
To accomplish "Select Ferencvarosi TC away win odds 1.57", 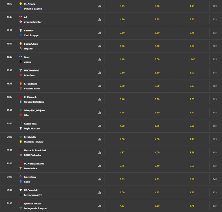I will coord(192,192).
